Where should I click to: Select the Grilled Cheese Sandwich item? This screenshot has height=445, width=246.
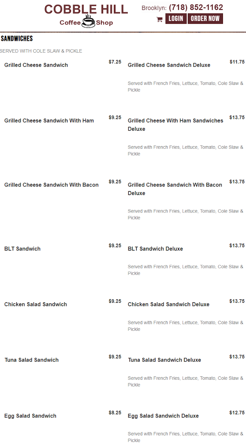point(36,65)
